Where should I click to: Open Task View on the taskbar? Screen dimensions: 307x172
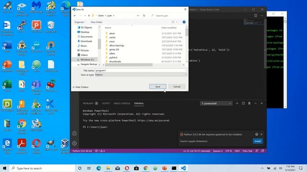[89, 168]
